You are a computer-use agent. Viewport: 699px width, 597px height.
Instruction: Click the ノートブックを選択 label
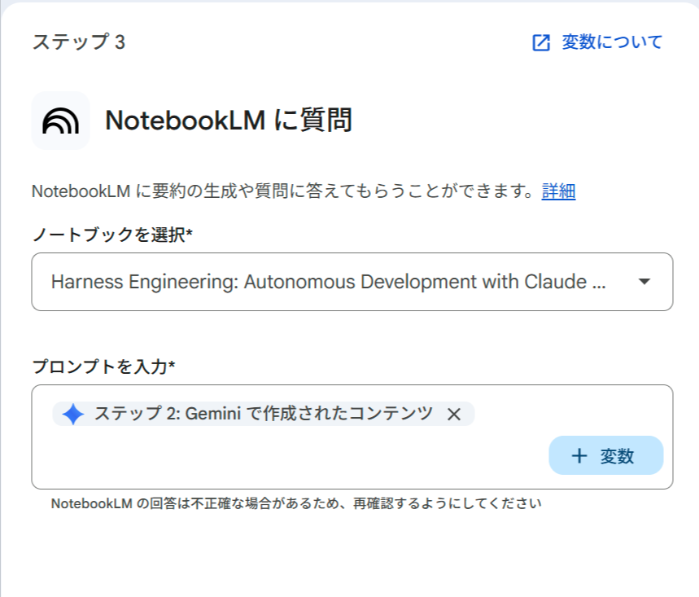pos(112,235)
